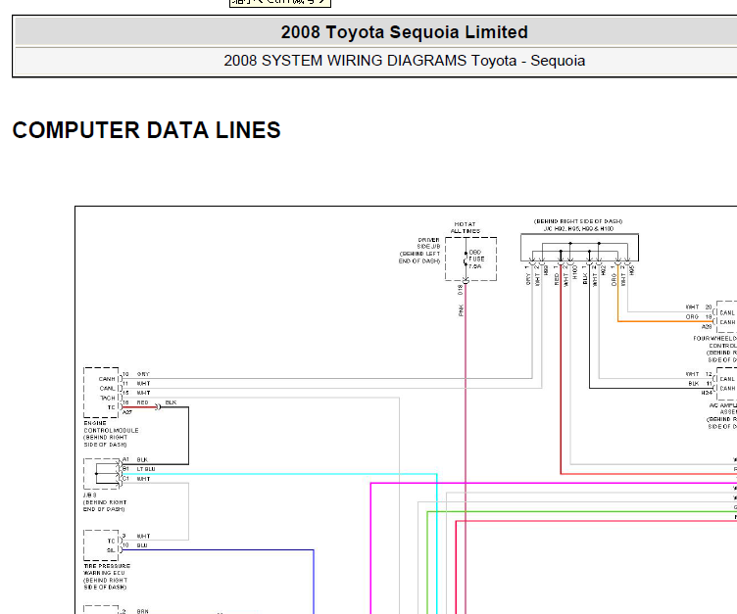The height and width of the screenshot is (614, 737).
Task: Click the OBD fuse symbol in driver side J/B
Action: (466, 259)
